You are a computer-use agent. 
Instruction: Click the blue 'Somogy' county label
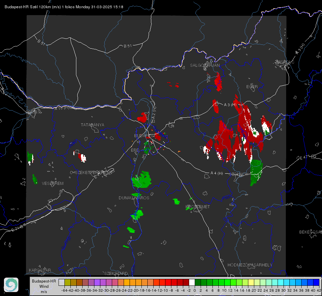point(66,243)
